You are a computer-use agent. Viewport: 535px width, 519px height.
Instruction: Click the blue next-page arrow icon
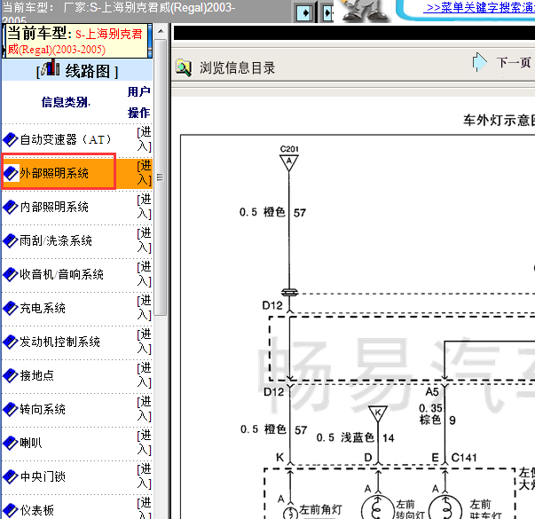(x=480, y=62)
